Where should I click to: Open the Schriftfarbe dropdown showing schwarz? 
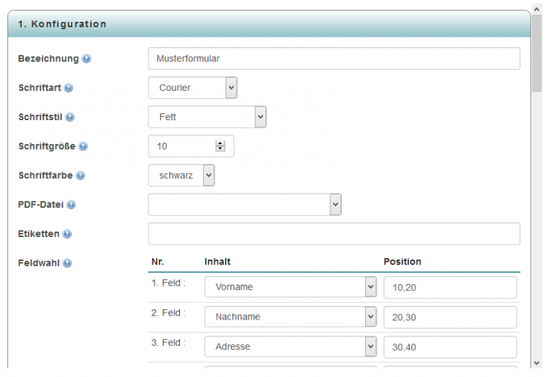click(182, 176)
